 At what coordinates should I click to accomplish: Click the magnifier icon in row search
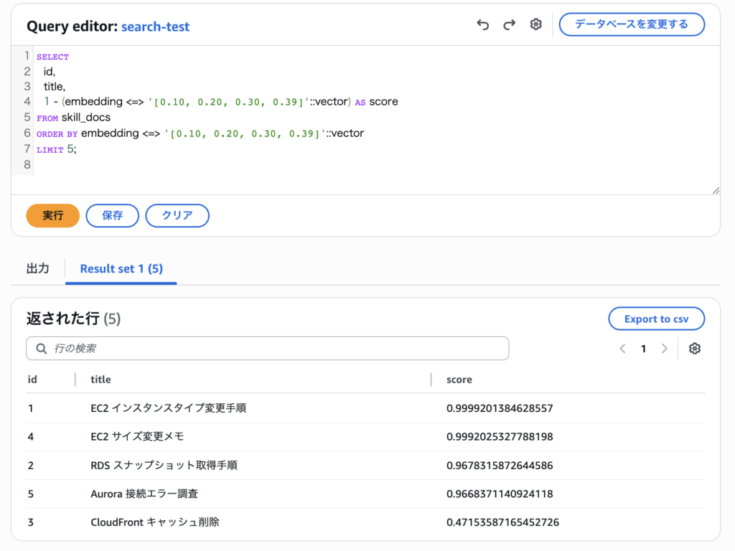(x=40, y=349)
